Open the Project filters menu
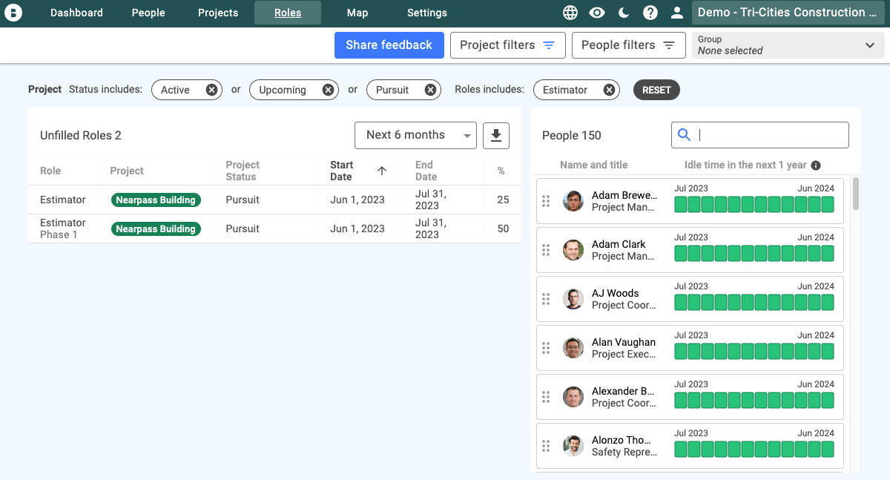890x480 pixels. 508,45
